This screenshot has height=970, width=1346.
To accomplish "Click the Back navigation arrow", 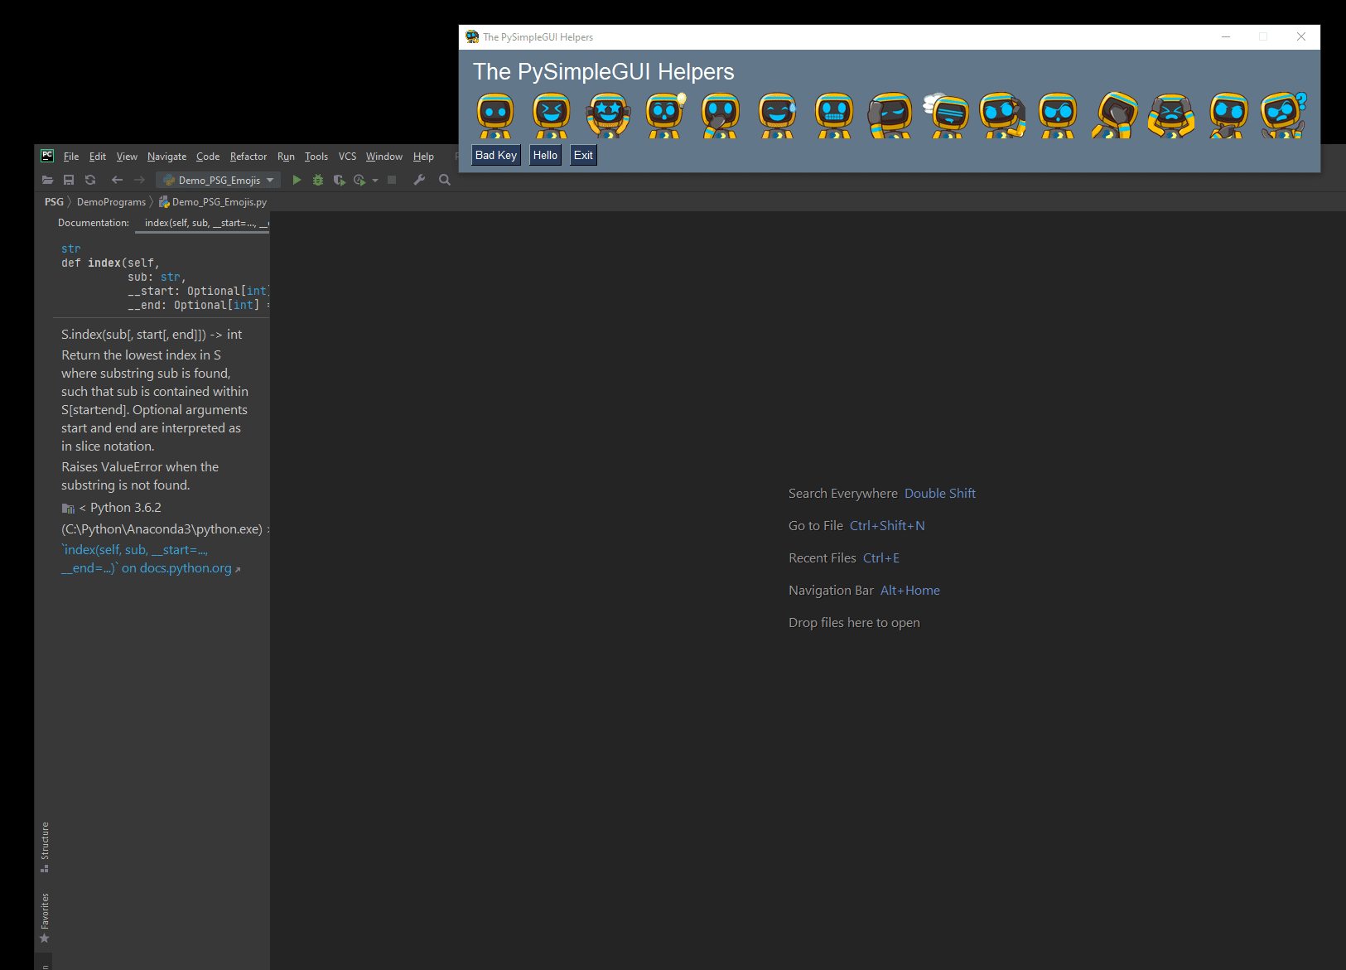I will (x=117, y=180).
